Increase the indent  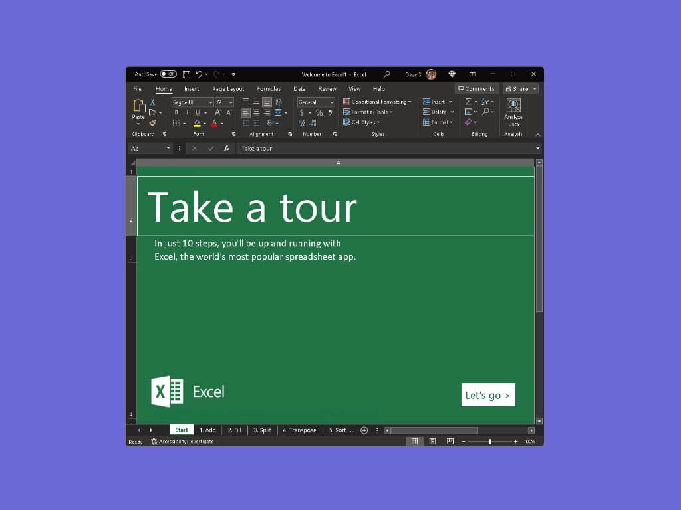tap(257, 123)
